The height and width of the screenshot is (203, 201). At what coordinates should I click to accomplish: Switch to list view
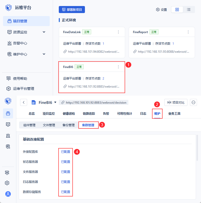pyautogui.click(x=189, y=10)
